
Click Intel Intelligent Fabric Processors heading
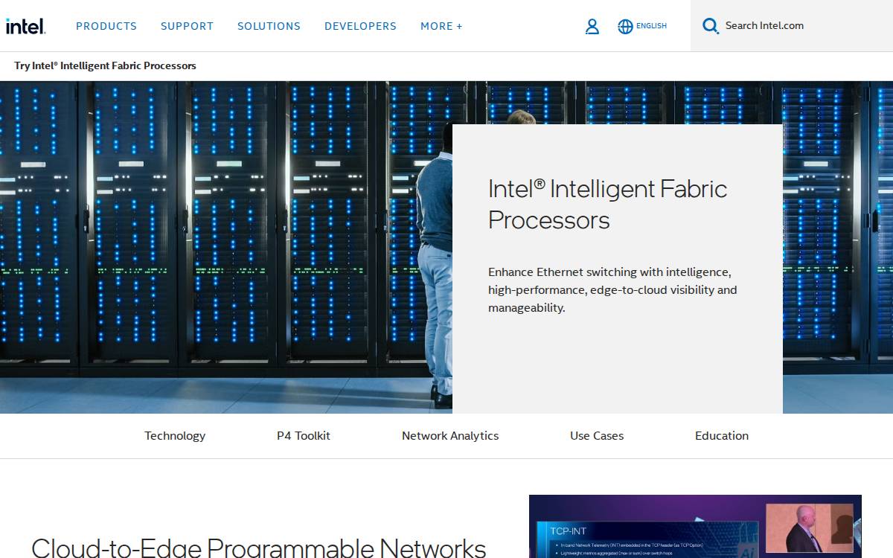click(607, 205)
